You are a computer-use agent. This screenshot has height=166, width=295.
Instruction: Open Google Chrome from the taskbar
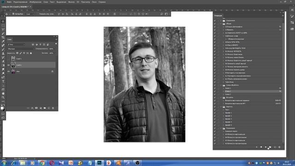(x=42, y=163)
